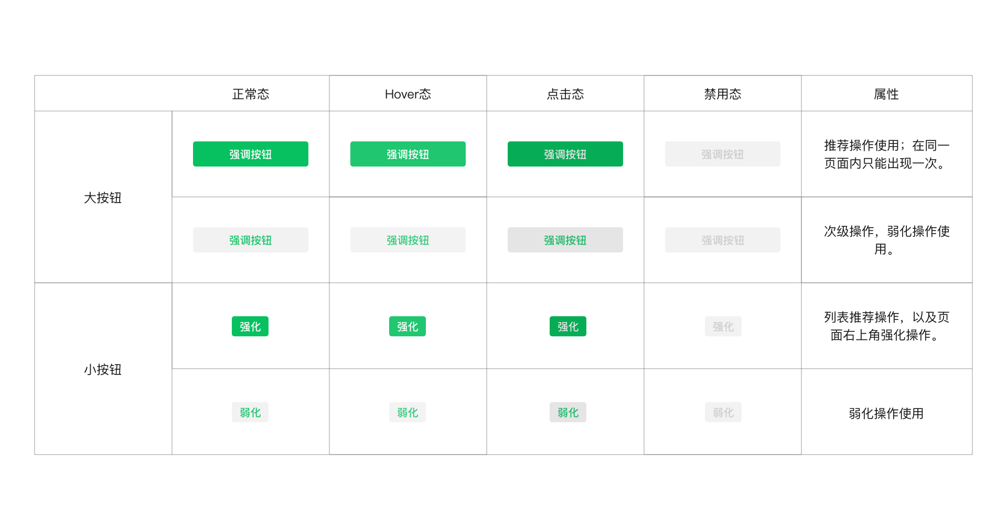This screenshot has height=530, width=1007.
Task: Click the disabled gray 强化 small button
Action: click(723, 326)
